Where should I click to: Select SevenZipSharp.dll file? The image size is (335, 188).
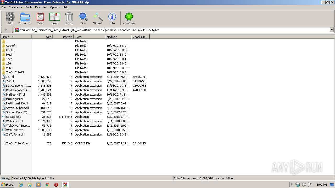(15, 108)
